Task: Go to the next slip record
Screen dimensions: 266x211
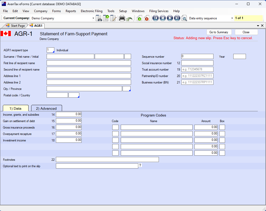Action: [170, 18]
